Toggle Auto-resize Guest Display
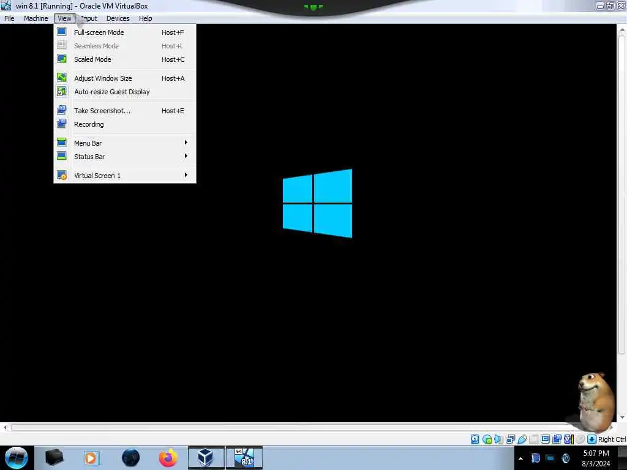The height and width of the screenshot is (470, 627). [125, 92]
